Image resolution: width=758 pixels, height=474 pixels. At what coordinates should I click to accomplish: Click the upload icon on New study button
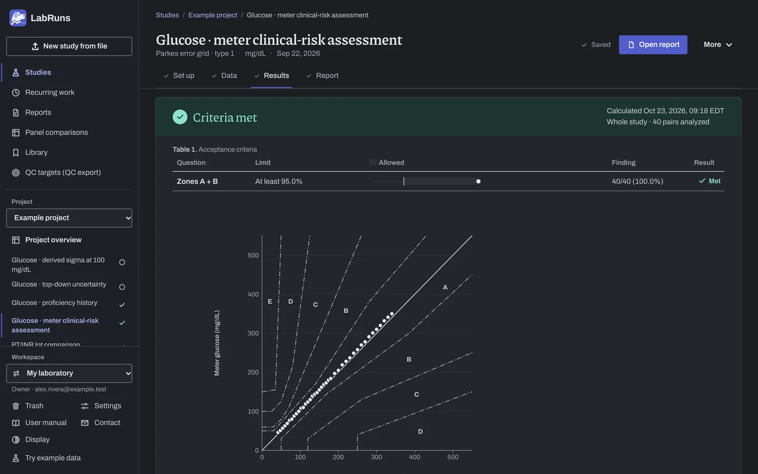click(x=35, y=46)
